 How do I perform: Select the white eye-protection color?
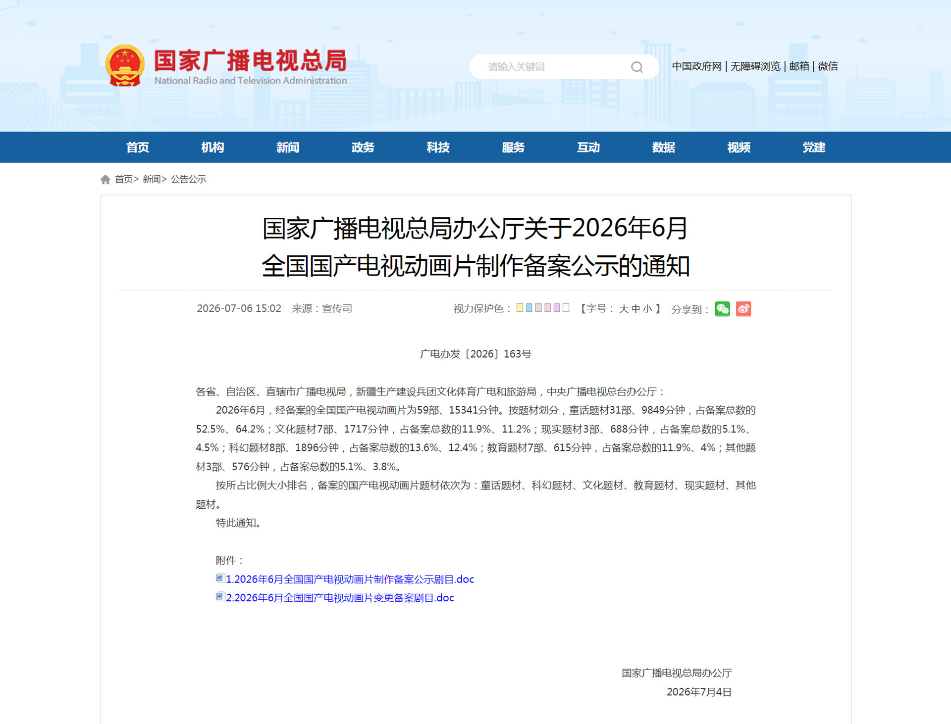(566, 308)
